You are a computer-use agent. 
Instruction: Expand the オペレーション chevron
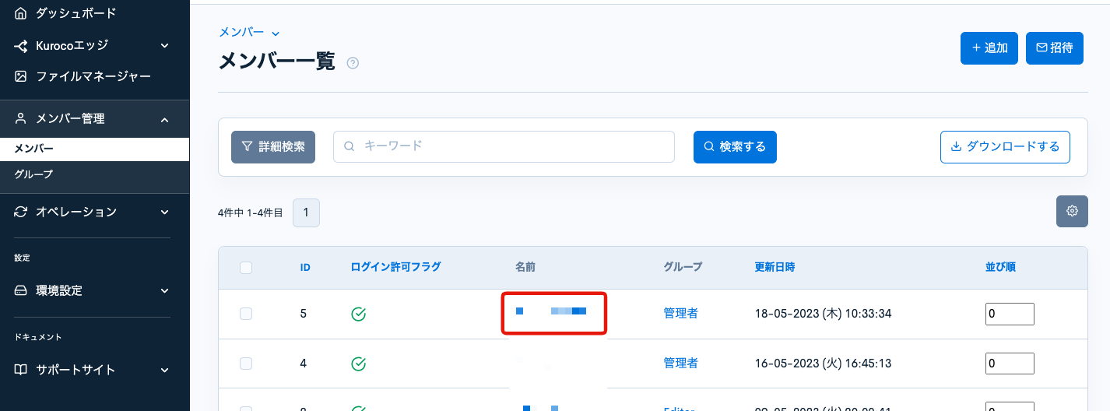pos(165,212)
